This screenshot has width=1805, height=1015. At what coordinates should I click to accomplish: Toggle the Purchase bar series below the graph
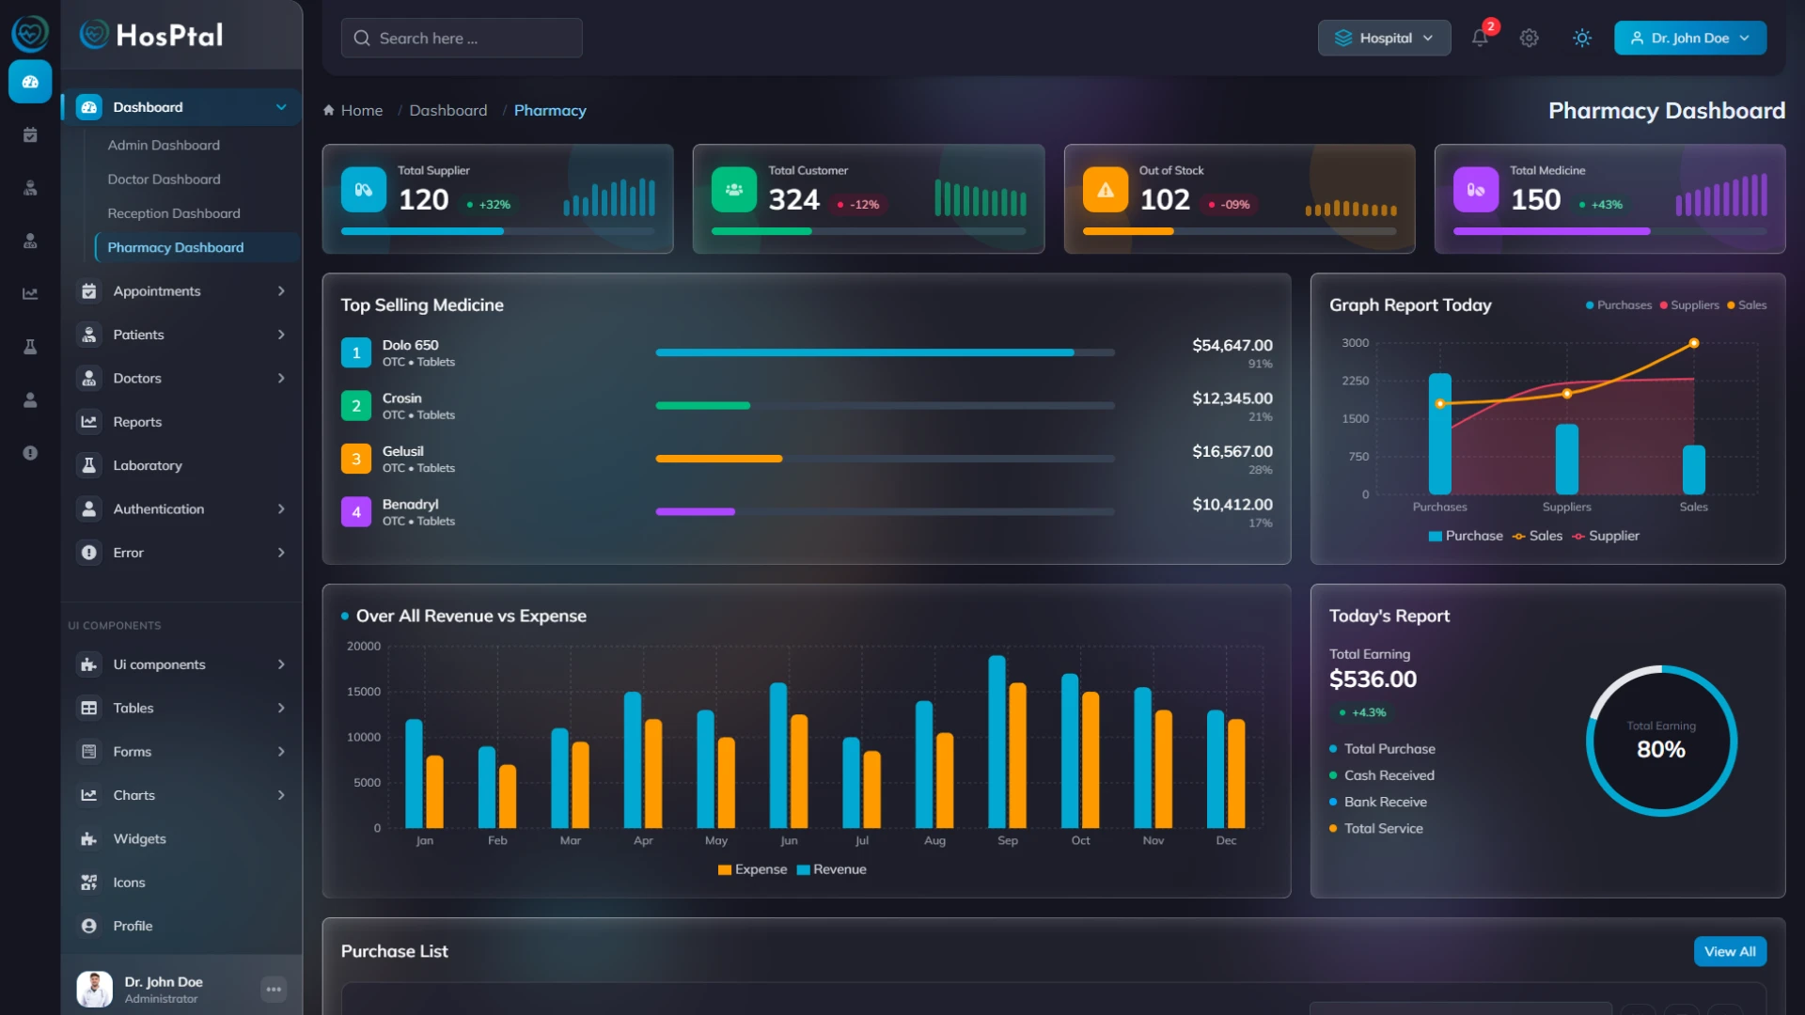1466,536
